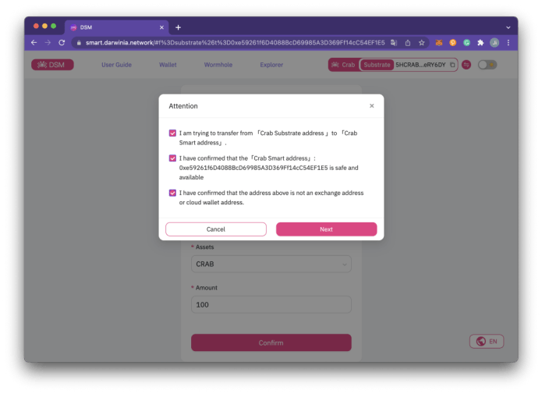This screenshot has height=394, width=542.
Task: Open the Explorer link
Action: coord(271,65)
